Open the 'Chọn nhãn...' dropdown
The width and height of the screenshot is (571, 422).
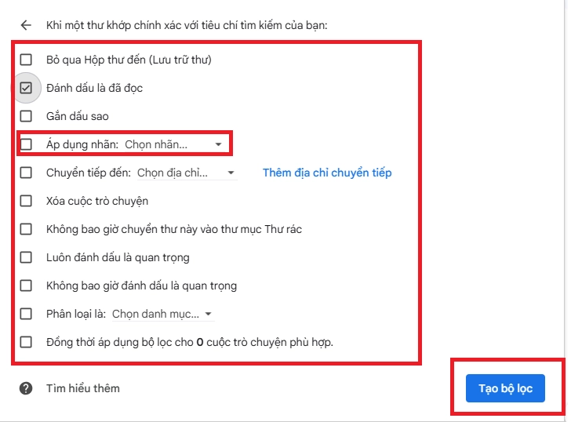point(173,144)
